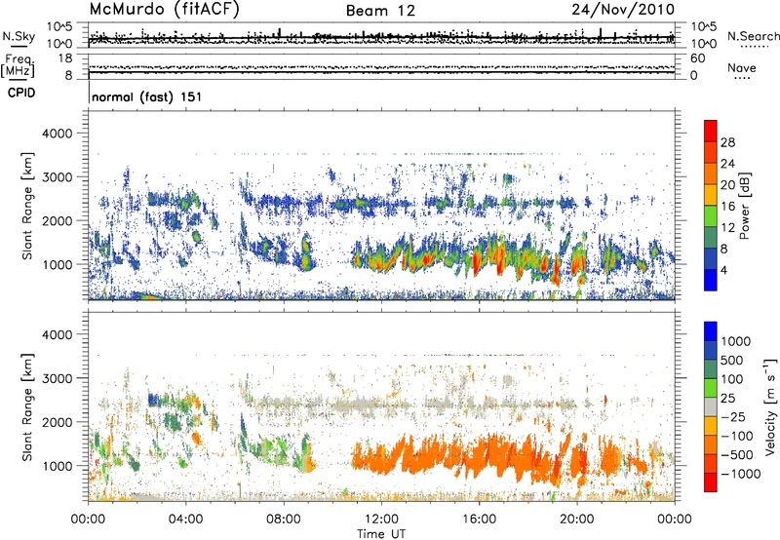The image size is (780, 540).
Task: Click the "12:00" time tick label
Action: (x=381, y=520)
